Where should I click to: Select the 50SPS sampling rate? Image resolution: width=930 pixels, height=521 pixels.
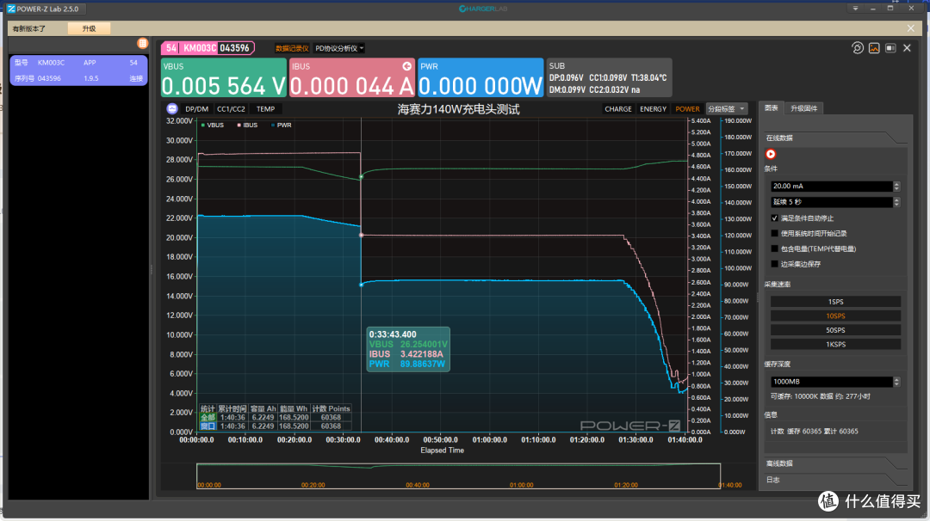(x=835, y=330)
